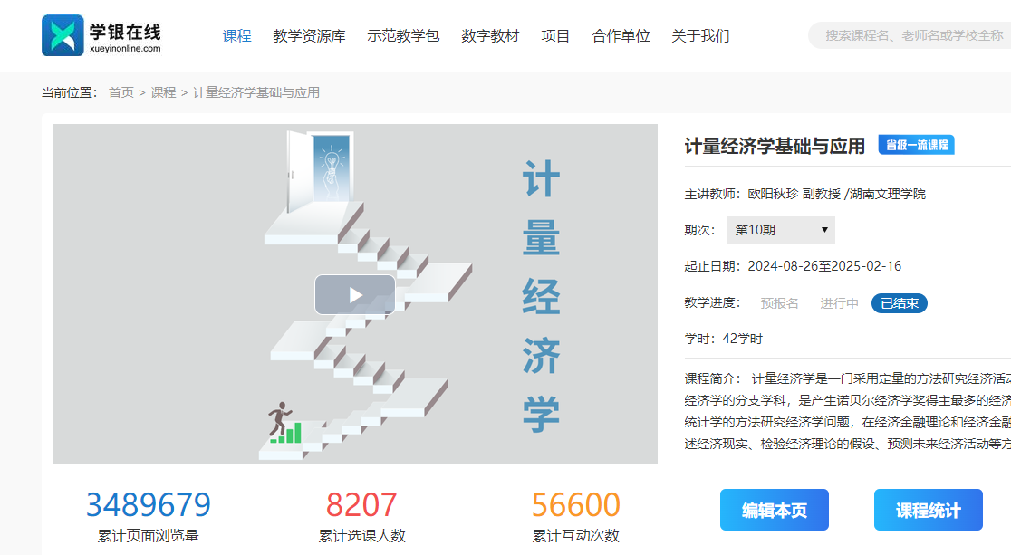
Task: Play the course introduction video
Action: click(x=354, y=294)
